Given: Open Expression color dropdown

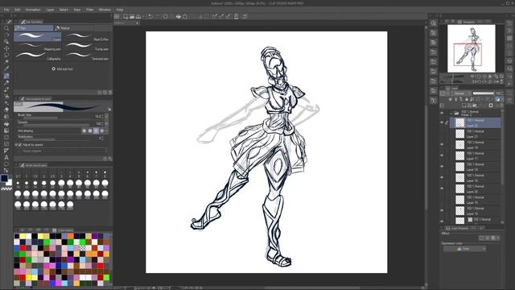Looking at the screenshot, I should pos(464,249).
